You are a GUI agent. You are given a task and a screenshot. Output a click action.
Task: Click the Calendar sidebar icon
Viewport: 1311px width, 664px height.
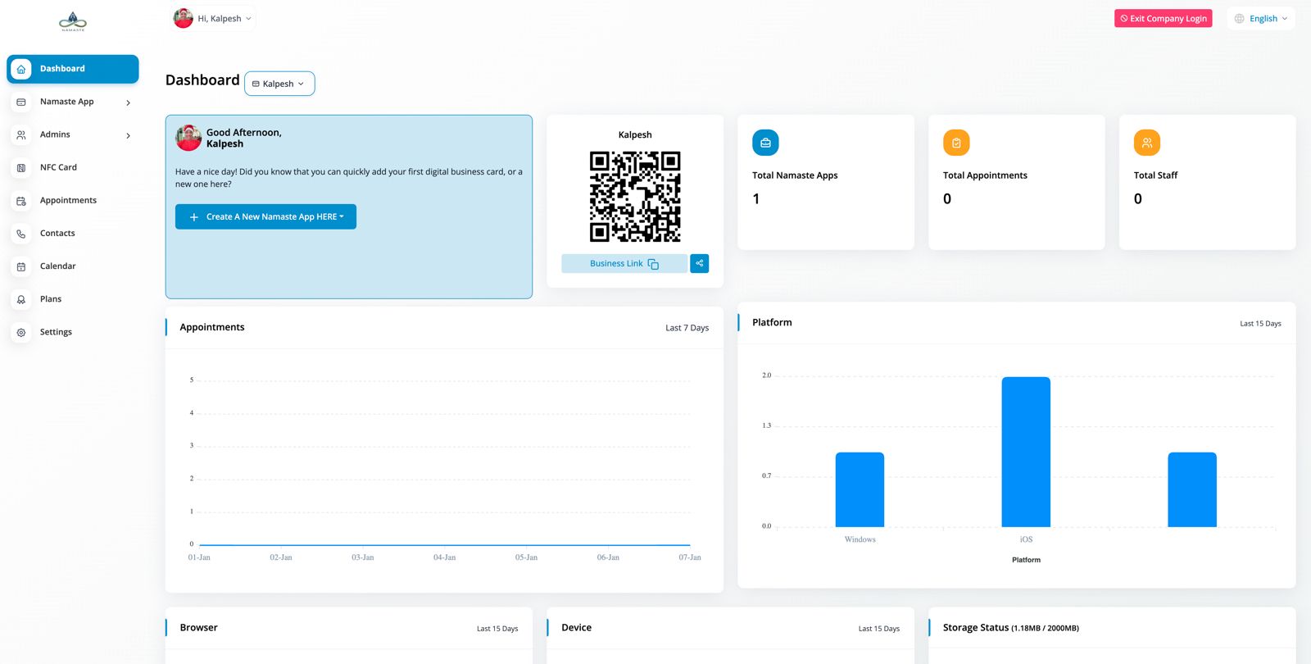point(21,266)
